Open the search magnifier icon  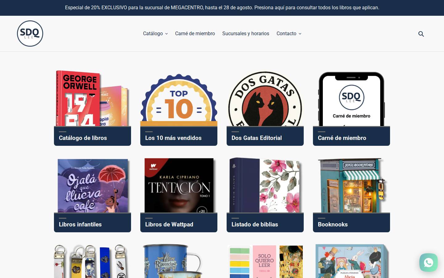421,34
